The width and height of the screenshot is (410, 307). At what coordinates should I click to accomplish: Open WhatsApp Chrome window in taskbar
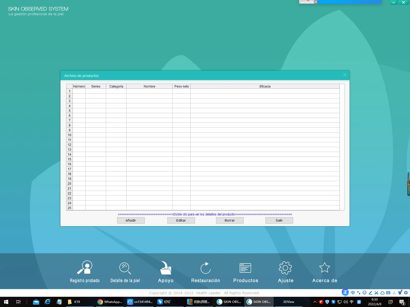pos(110,302)
